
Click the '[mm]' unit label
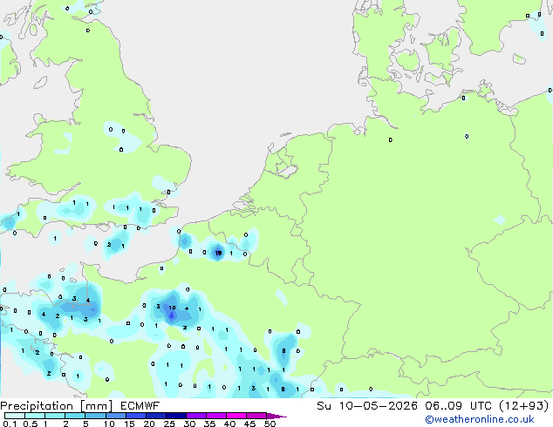[x=97, y=406]
